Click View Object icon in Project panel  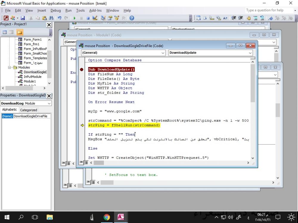click(x=11, y=32)
